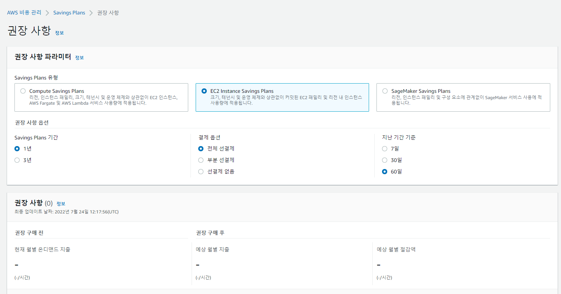Select EC2 Instance Savings Plans radio button
Screen dimensions: 561x294
pos(204,91)
